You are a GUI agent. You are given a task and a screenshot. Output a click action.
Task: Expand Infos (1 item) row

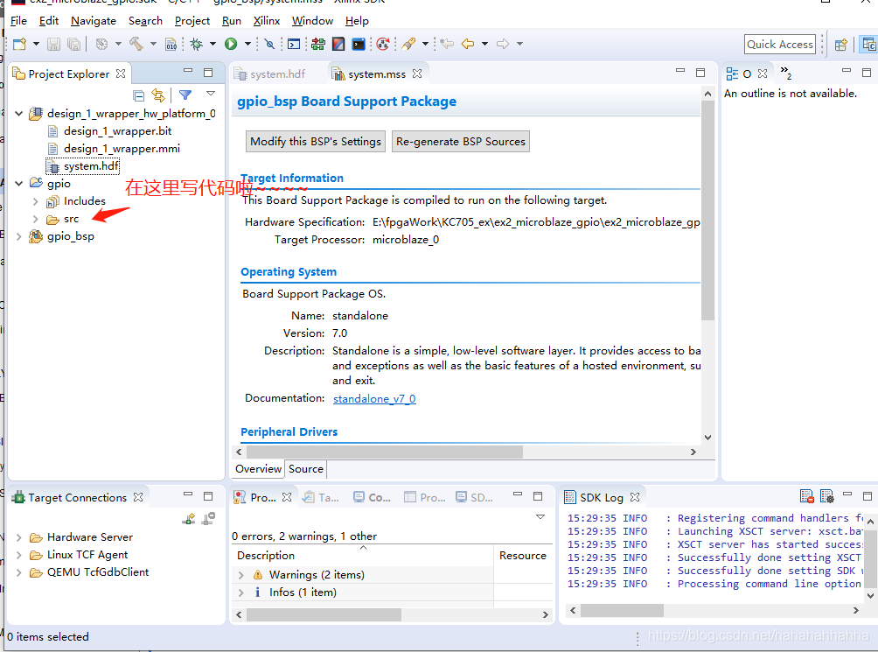[x=241, y=592]
